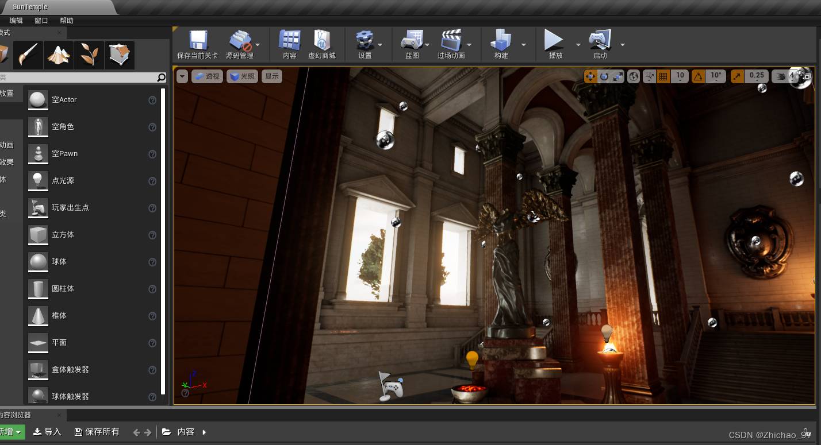Open the 内容 content browser toolbar icon
The image size is (821, 445).
pyautogui.click(x=290, y=45)
